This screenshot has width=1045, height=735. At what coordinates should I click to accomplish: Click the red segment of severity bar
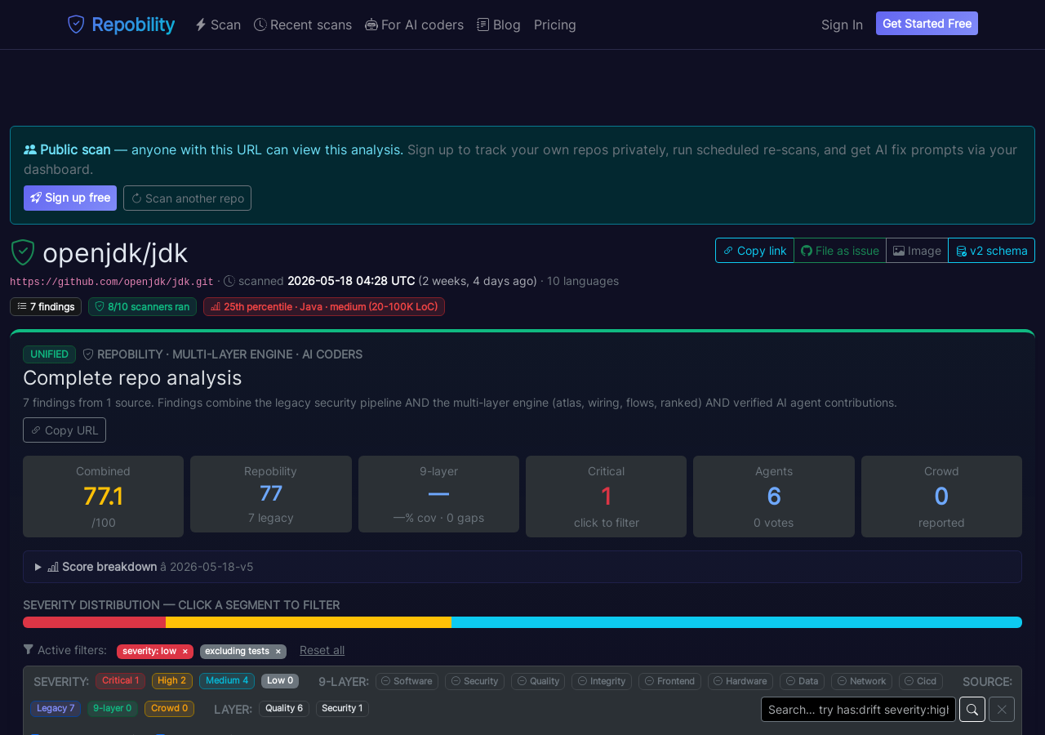94,622
